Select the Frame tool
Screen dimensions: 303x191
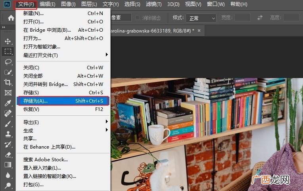click(x=8, y=93)
